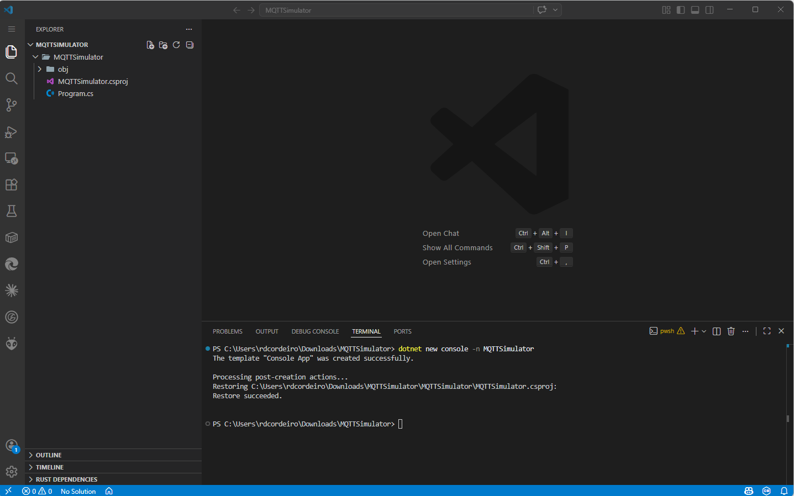
Task: Toggle the Primary Side Bar visibility
Action: pos(680,9)
